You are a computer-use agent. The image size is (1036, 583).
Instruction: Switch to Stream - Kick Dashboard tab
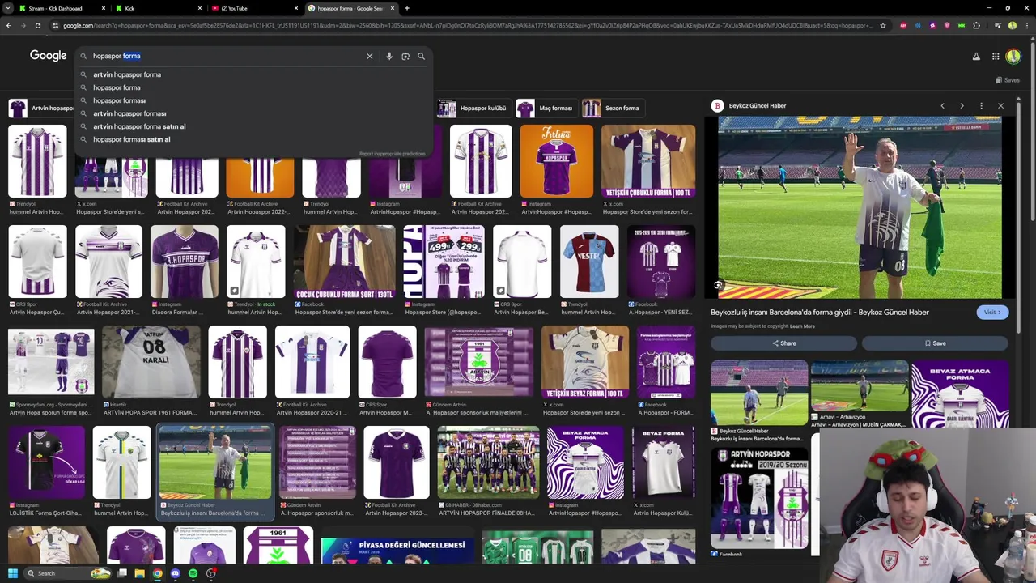(61, 8)
